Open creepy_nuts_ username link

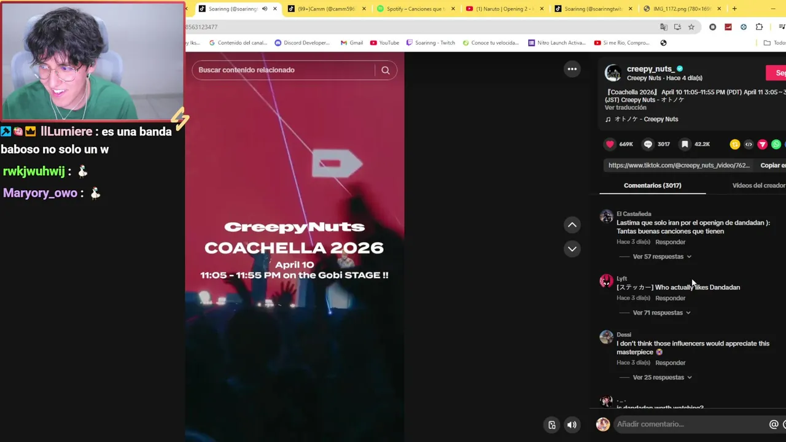pyautogui.click(x=651, y=69)
